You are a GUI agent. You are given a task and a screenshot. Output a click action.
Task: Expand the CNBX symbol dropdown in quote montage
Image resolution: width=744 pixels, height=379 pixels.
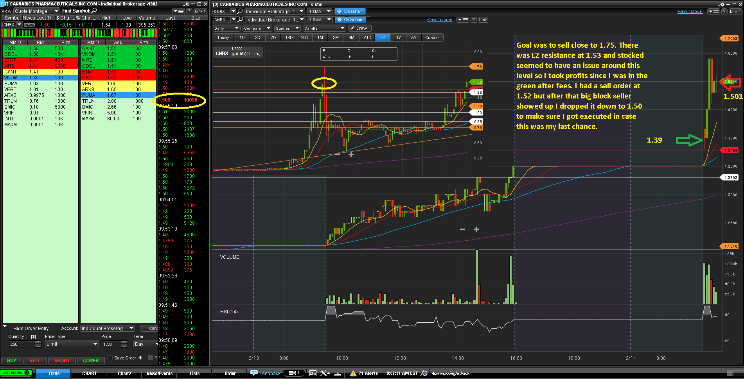coord(19,25)
